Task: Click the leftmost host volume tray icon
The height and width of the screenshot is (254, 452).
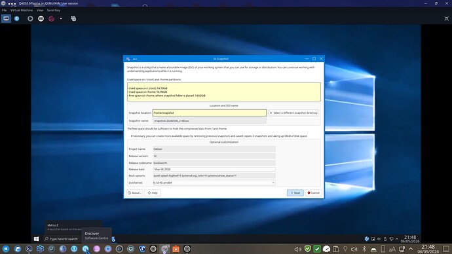Action: [298, 249]
